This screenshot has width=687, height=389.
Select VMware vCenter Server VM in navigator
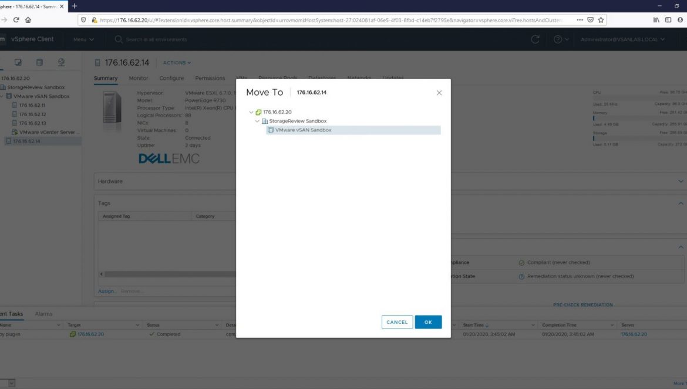click(x=49, y=132)
